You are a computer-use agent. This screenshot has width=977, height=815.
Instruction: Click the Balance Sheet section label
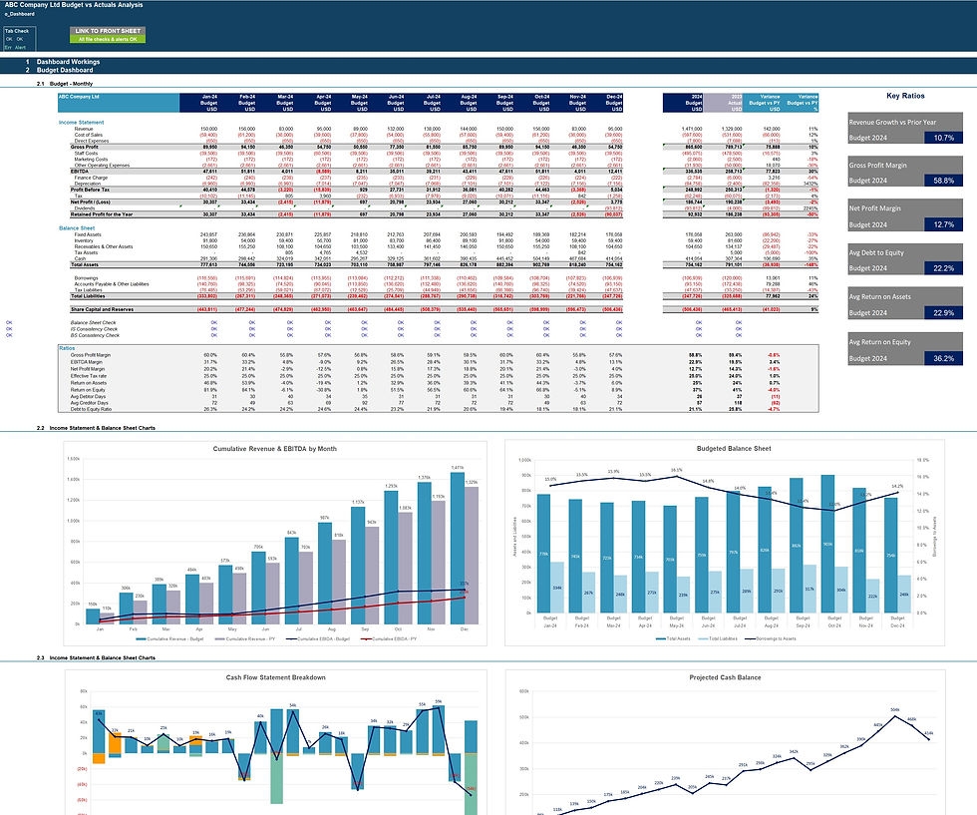click(78, 228)
